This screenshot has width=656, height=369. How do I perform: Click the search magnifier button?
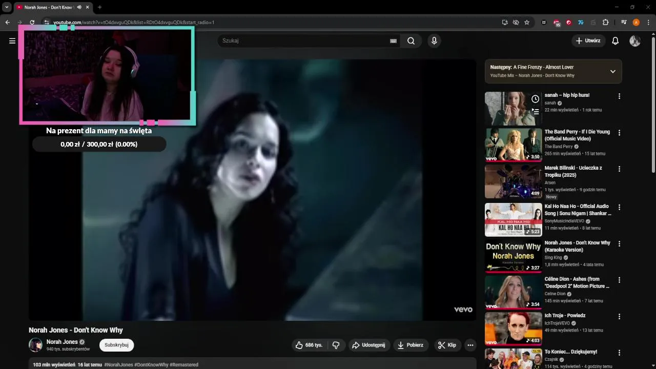click(x=411, y=41)
